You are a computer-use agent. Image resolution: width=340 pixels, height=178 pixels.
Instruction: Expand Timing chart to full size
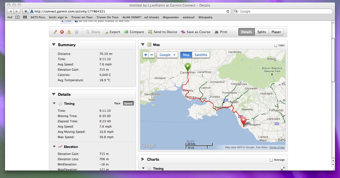pyautogui.click(x=283, y=169)
